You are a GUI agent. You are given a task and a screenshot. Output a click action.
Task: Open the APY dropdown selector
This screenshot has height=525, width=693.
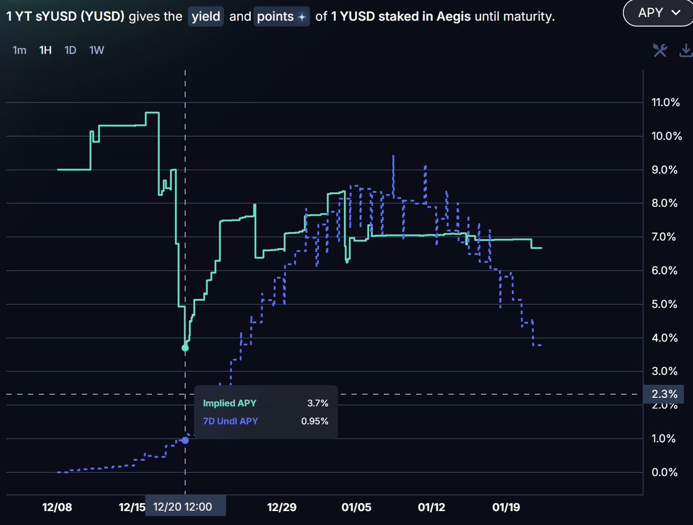pyautogui.click(x=658, y=13)
